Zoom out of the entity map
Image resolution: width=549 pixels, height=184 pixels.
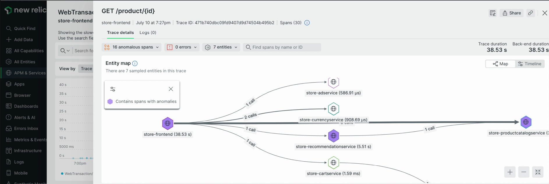click(x=524, y=172)
